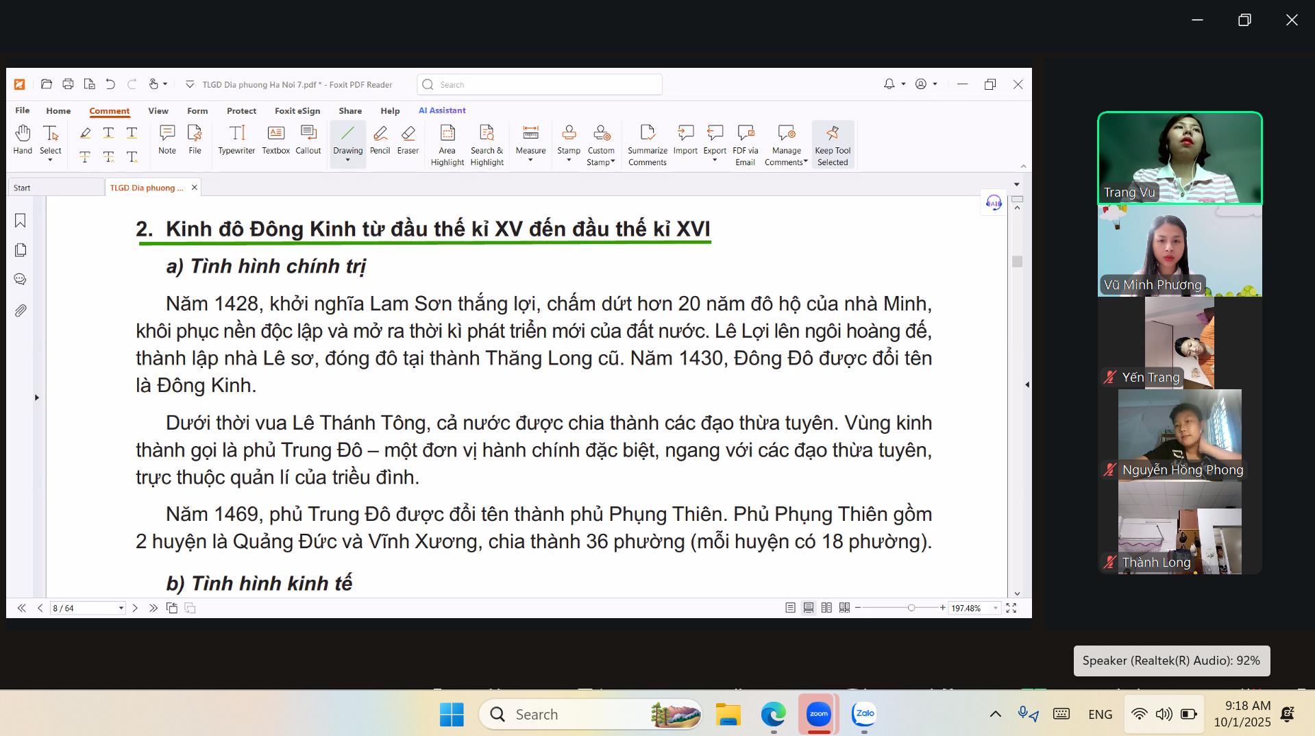The image size is (1315, 736).
Task: Open the Bookmarks side panel
Action: point(21,221)
